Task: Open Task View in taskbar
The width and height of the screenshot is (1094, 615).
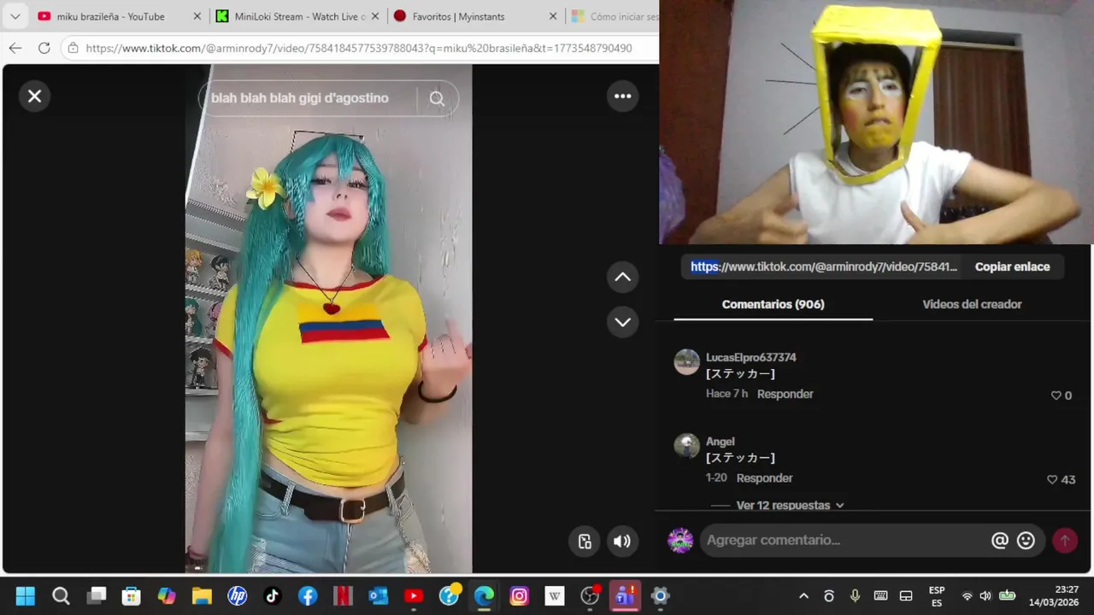Action: tap(97, 595)
